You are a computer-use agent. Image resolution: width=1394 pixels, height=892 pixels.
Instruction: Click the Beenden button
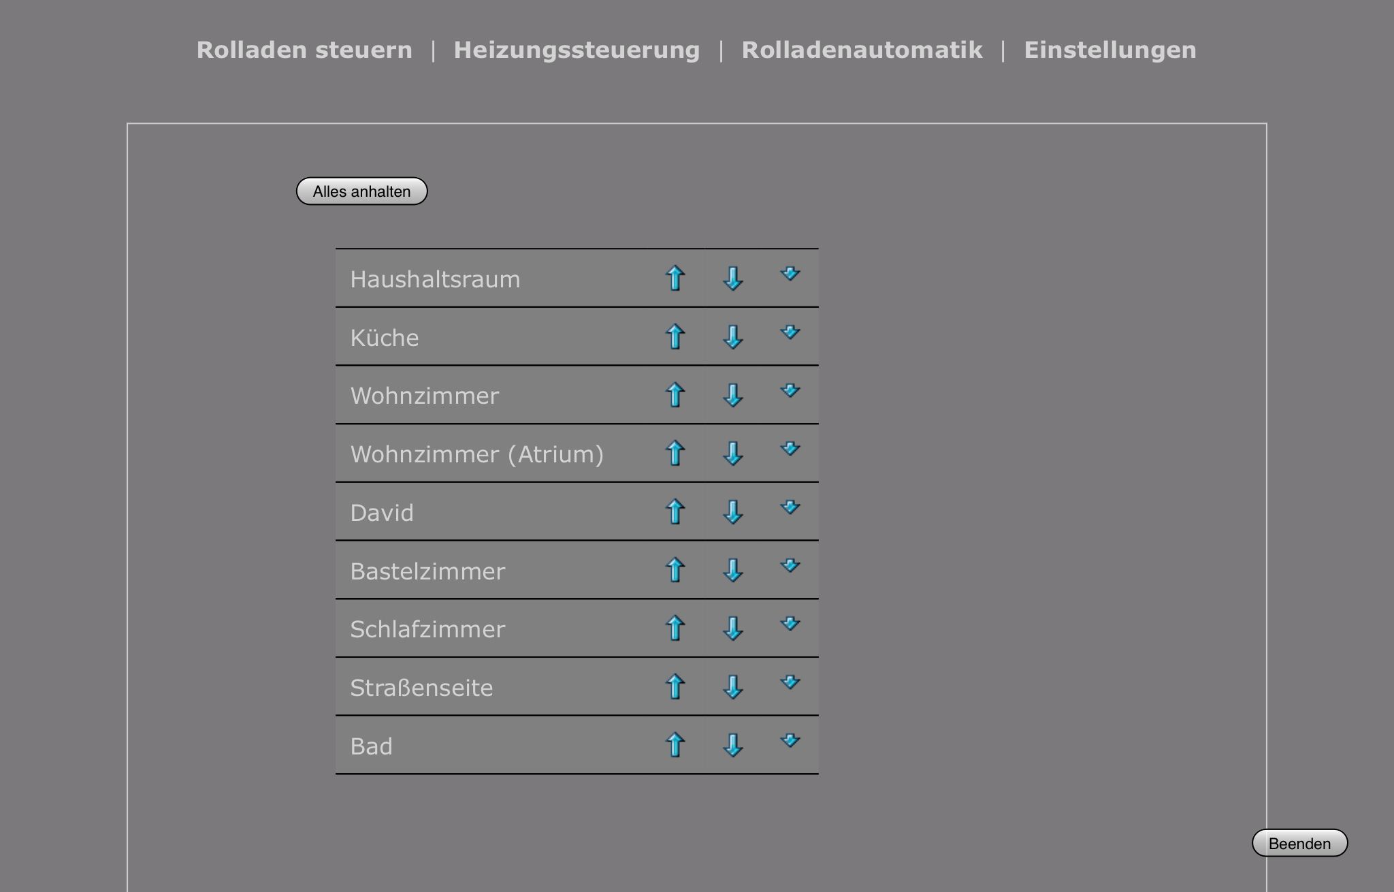click(1299, 844)
